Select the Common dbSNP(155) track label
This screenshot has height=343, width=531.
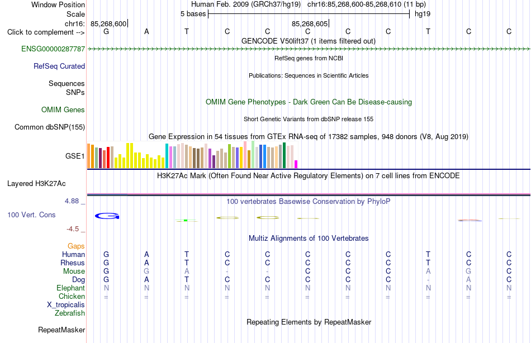pos(49,127)
